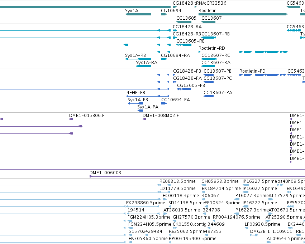Open EST IP16027.5prime
Viewport: 305px width, 244px height.
[x=260, y=189]
